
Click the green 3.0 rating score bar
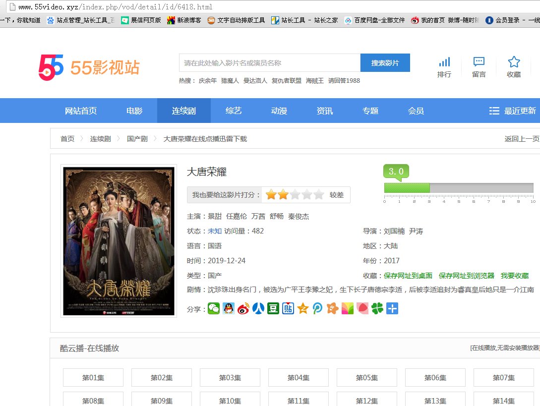[x=407, y=187]
